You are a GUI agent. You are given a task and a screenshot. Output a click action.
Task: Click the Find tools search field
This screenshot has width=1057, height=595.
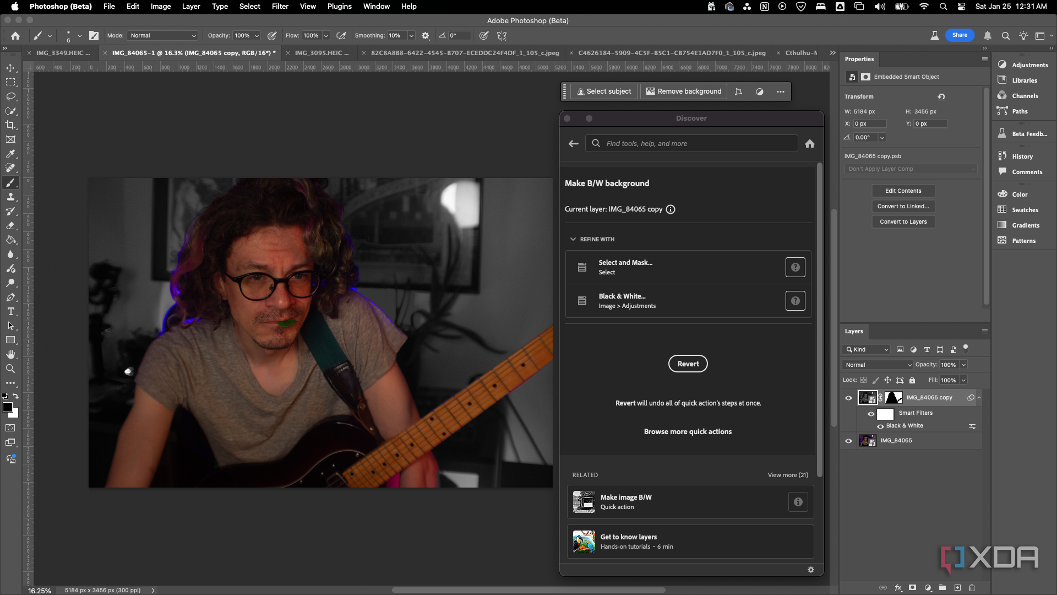tap(691, 144)
